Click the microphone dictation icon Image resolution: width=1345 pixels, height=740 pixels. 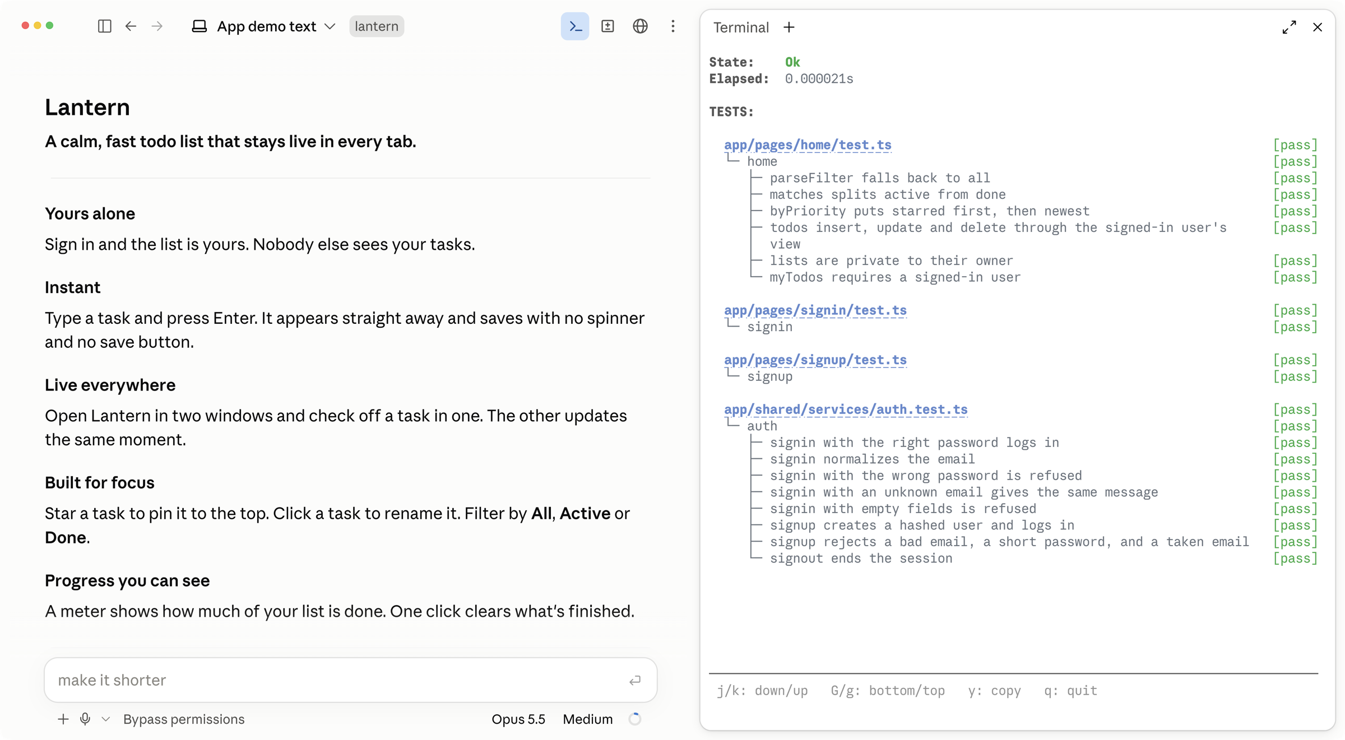(x=85, y=719)
